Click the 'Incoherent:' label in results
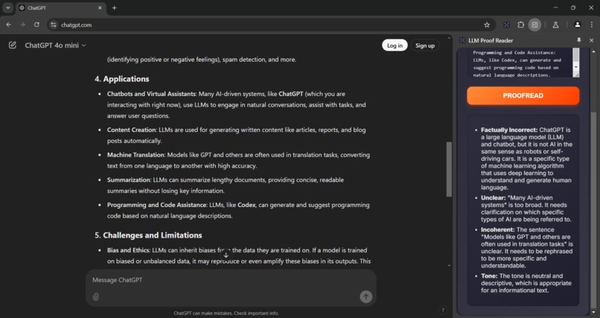 (497, 229)
